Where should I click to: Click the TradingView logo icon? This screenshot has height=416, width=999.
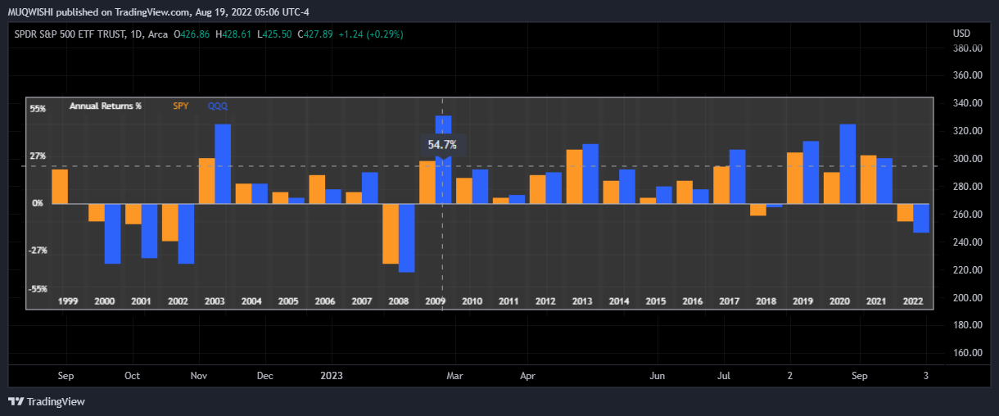(x=15, y=401)
